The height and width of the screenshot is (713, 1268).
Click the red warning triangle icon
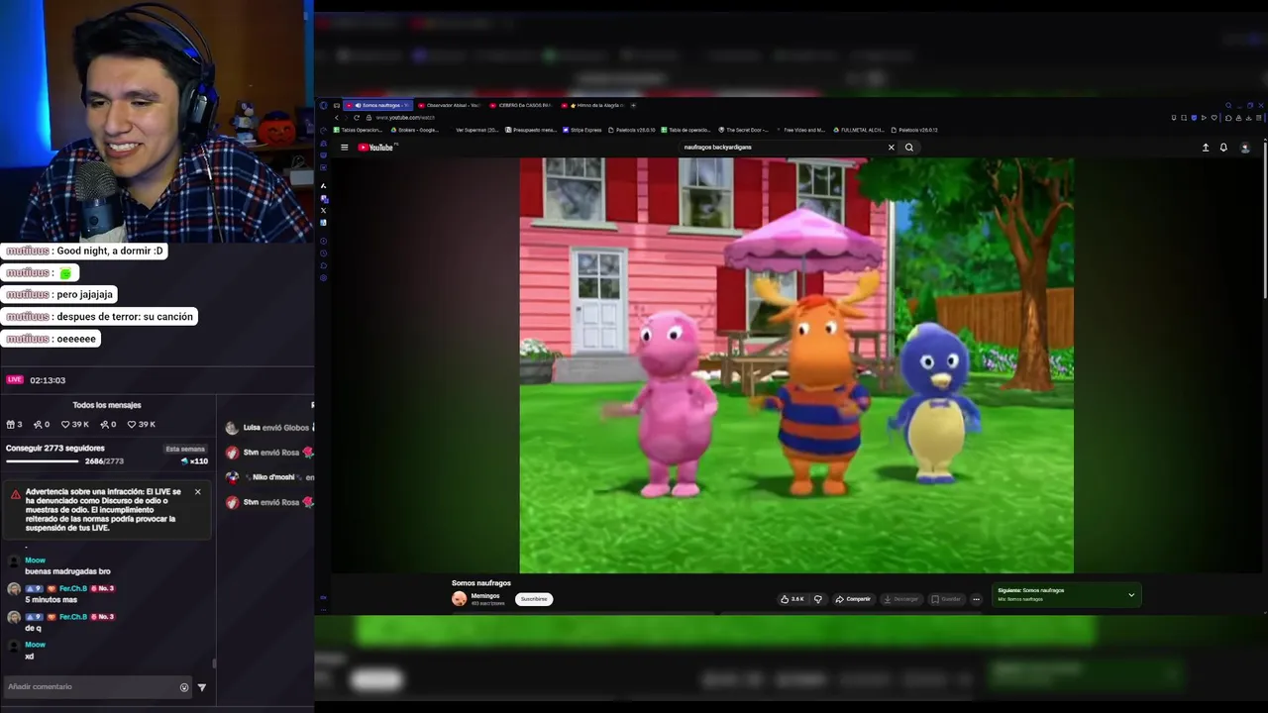coord(15,494)
